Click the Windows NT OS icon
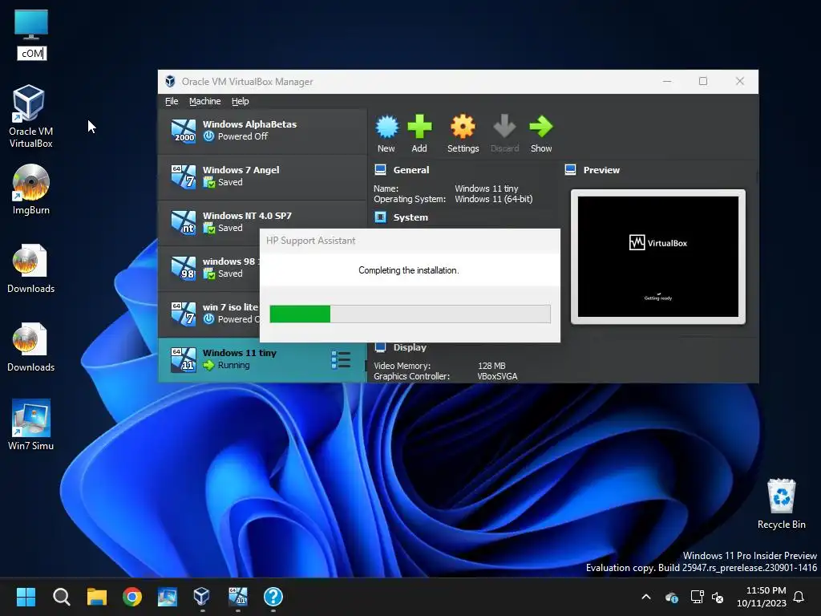Screen dimensions: 821x616 tap(184, 222)
